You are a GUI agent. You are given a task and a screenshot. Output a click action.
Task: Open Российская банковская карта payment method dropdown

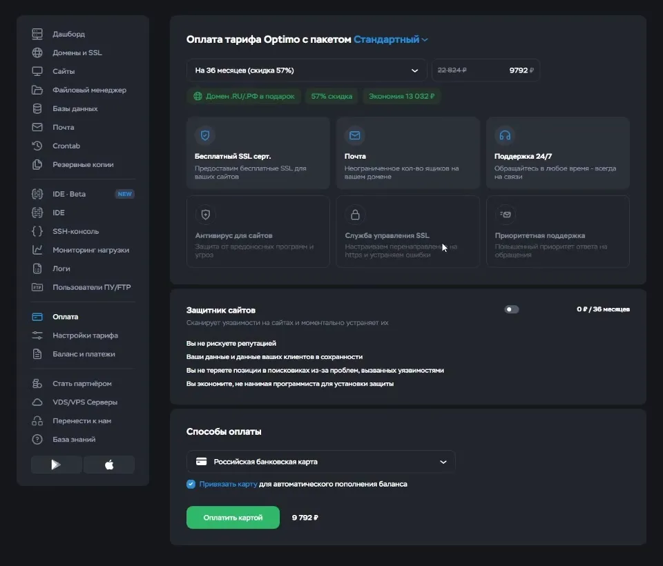(x=321, y=462)
